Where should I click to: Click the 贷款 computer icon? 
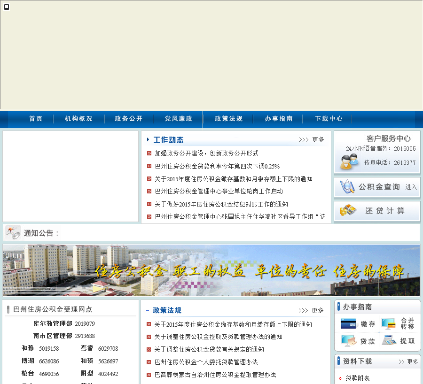click(349, 341)
